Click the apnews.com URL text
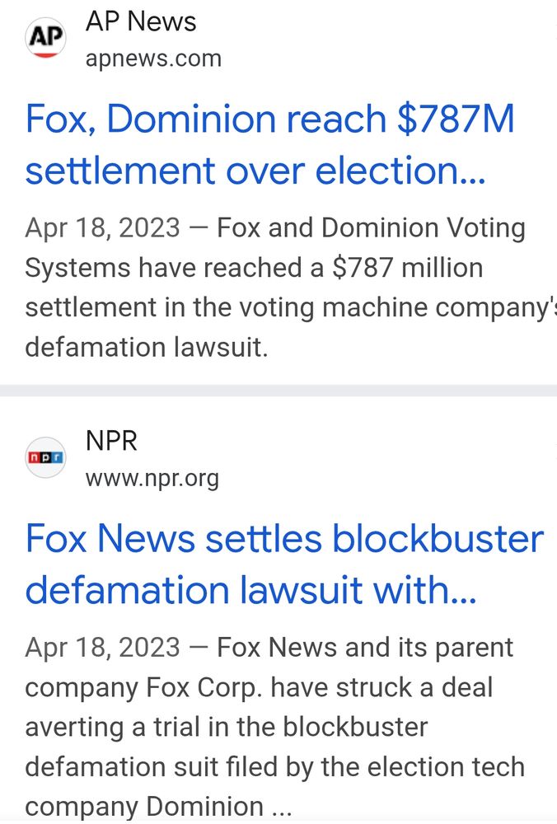Screen dimensions: 557x824 153,59
